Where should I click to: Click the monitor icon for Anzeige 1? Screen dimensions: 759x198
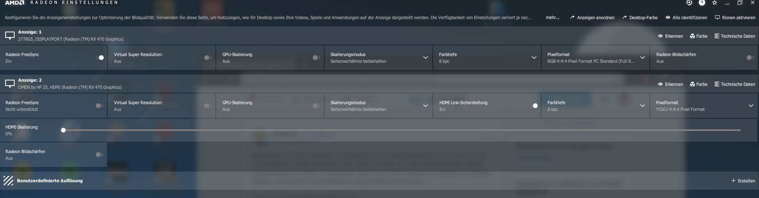point(10,36)
